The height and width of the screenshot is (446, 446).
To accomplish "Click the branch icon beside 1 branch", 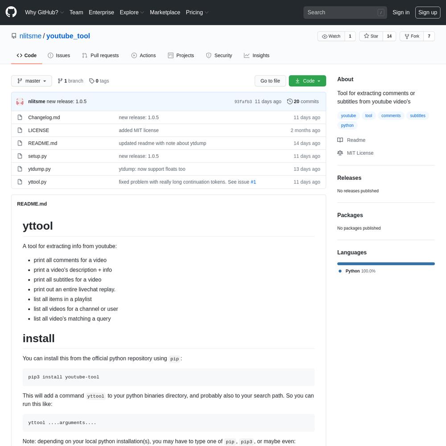I will point(60,81).
